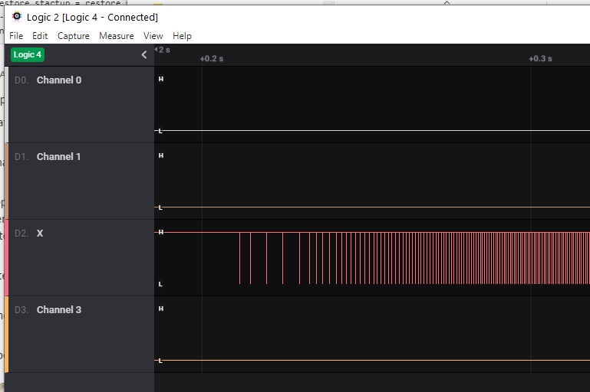Click the Logic 2 app icon in title bar
Image resolution: width=590 pixels, height=392 pixels.
[17, 16]
